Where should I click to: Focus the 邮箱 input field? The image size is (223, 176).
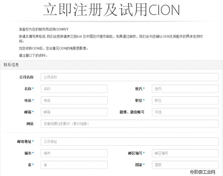tap(74, 112)
